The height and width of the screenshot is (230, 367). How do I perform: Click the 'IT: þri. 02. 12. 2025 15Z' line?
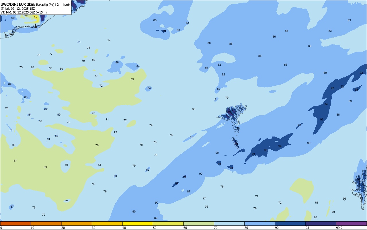(x=18, y=9)
